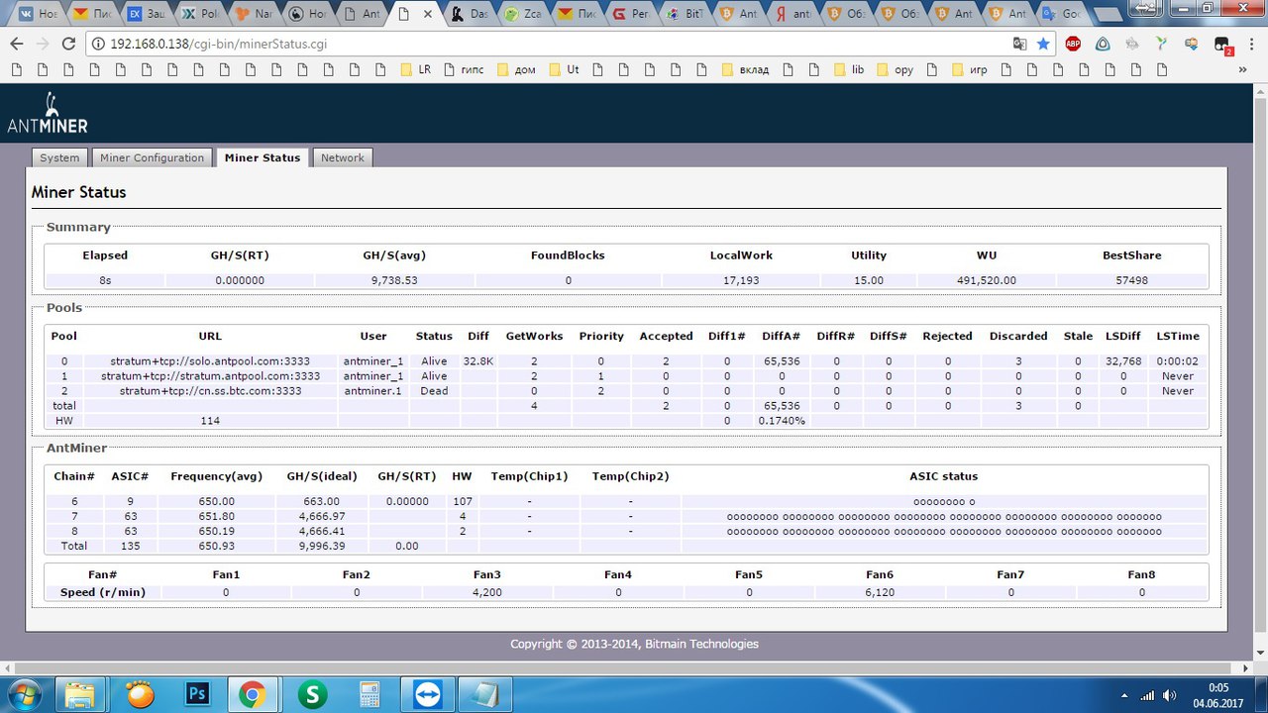Open the green S application in taskbar
Image resolution: width=1268 pixels, height=713 pixels.
(313, 693)
